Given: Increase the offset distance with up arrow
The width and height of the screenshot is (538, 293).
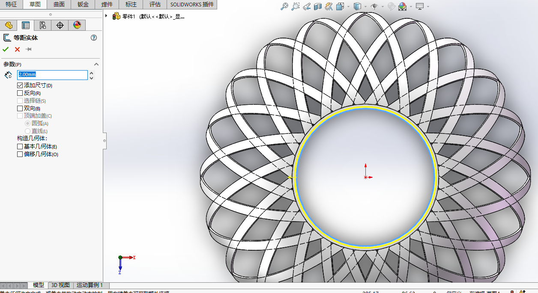Looking at the screenshot, I should [91, 73].
